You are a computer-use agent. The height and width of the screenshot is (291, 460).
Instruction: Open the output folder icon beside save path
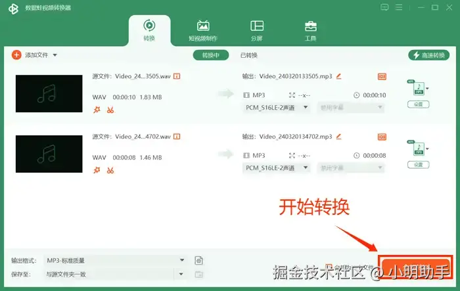pos(199,275)
